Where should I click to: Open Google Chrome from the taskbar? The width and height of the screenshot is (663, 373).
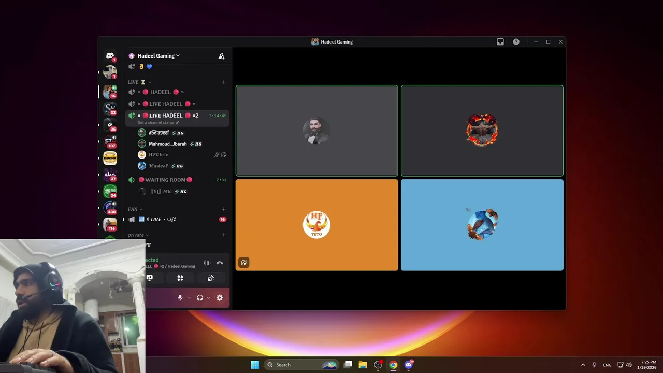[x=393, y=365]
